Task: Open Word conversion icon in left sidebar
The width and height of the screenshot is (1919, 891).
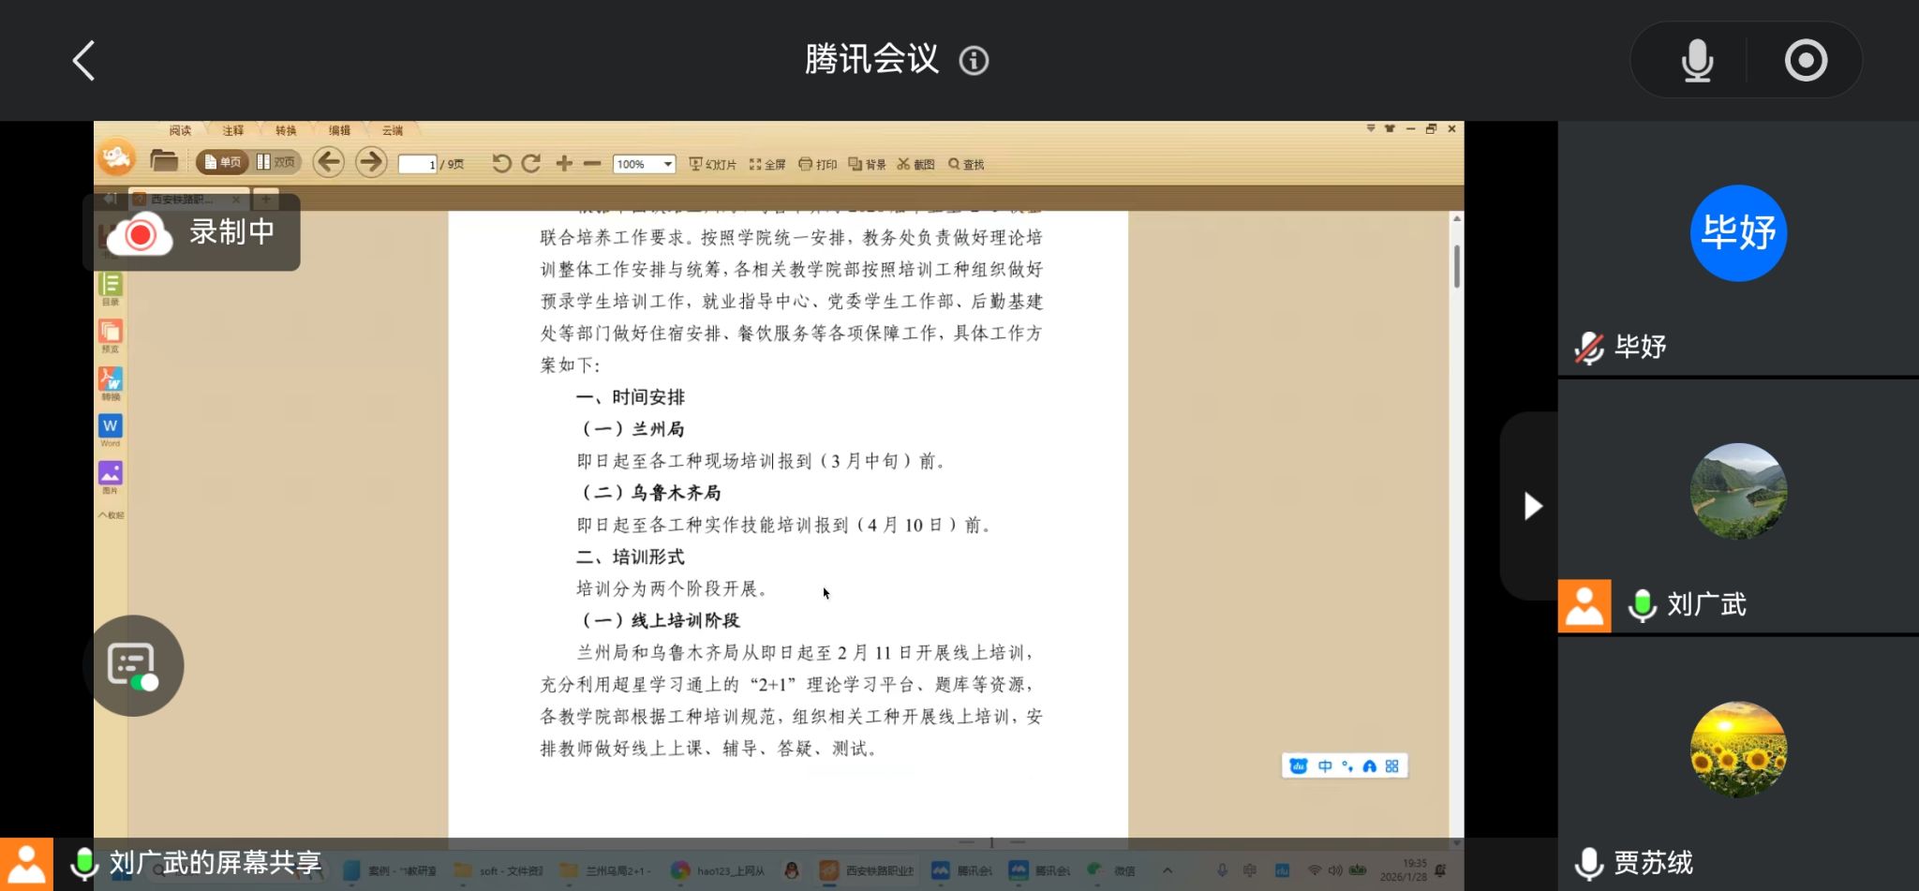Action: [x=110, y=427]
